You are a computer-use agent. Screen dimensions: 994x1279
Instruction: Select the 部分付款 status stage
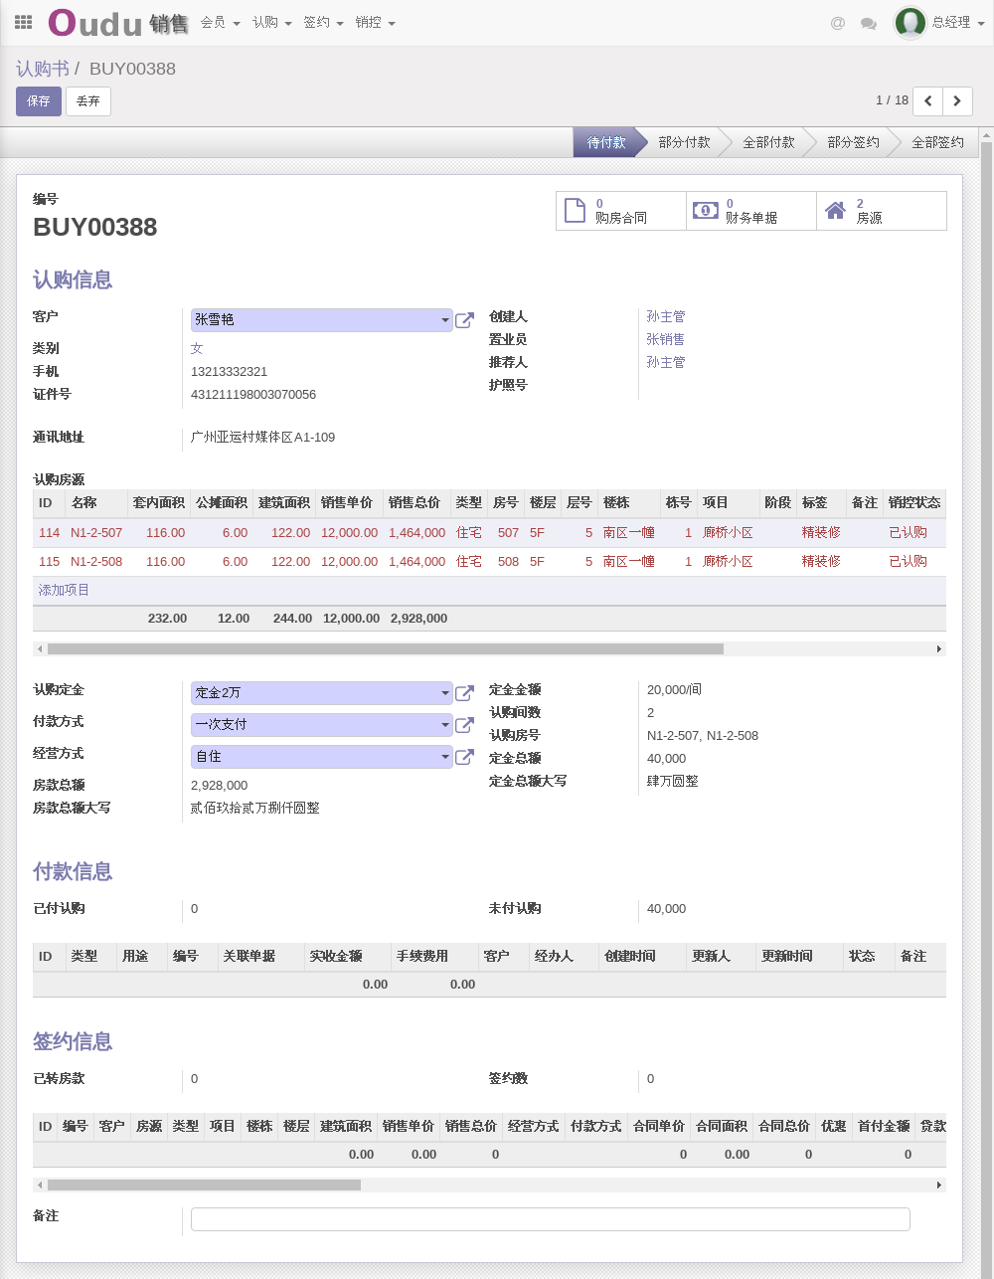tap(684, 142)
